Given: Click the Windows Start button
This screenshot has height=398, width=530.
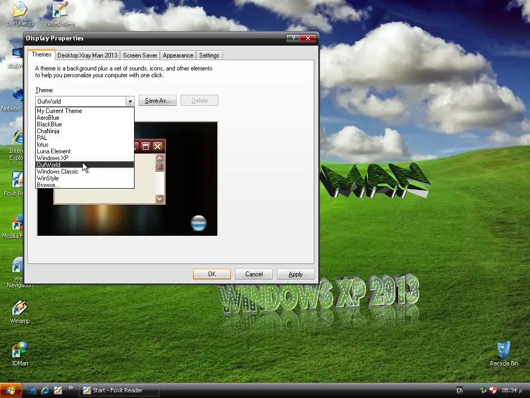Looking at the screenshot, I should pos(11,390).
